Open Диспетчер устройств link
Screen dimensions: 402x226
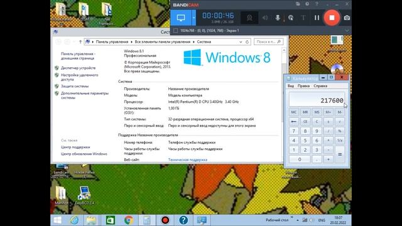pyautogui.click(x=78, y=68)
